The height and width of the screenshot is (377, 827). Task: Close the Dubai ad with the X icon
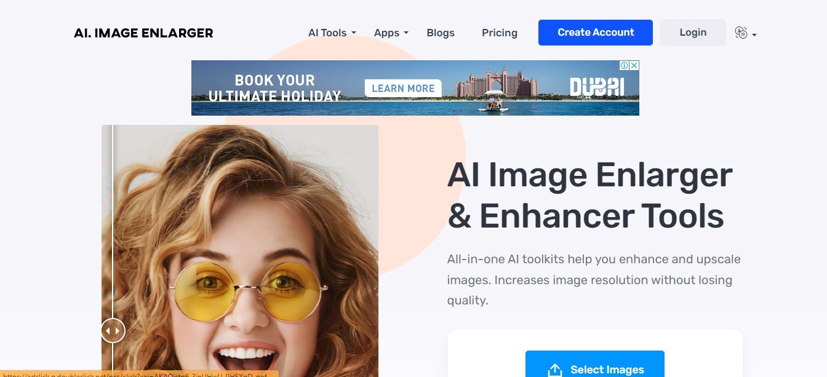click(634, 65)
